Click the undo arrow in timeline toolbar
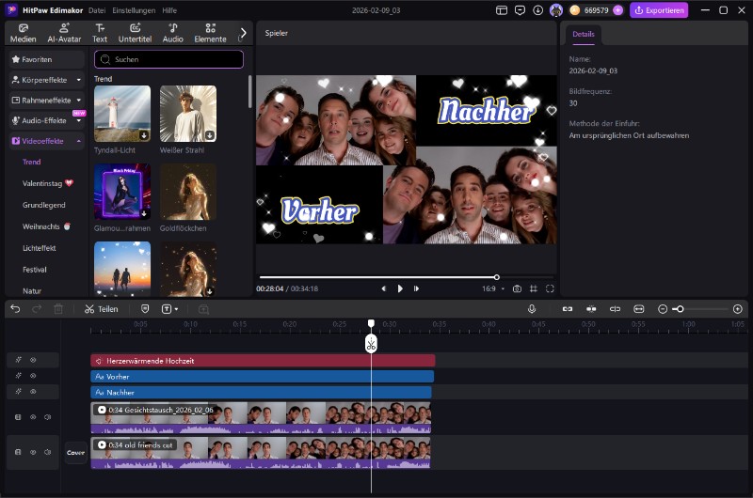The height and width of the screenshot is (498, 753). pyautogui.click(x=15, y=308)
